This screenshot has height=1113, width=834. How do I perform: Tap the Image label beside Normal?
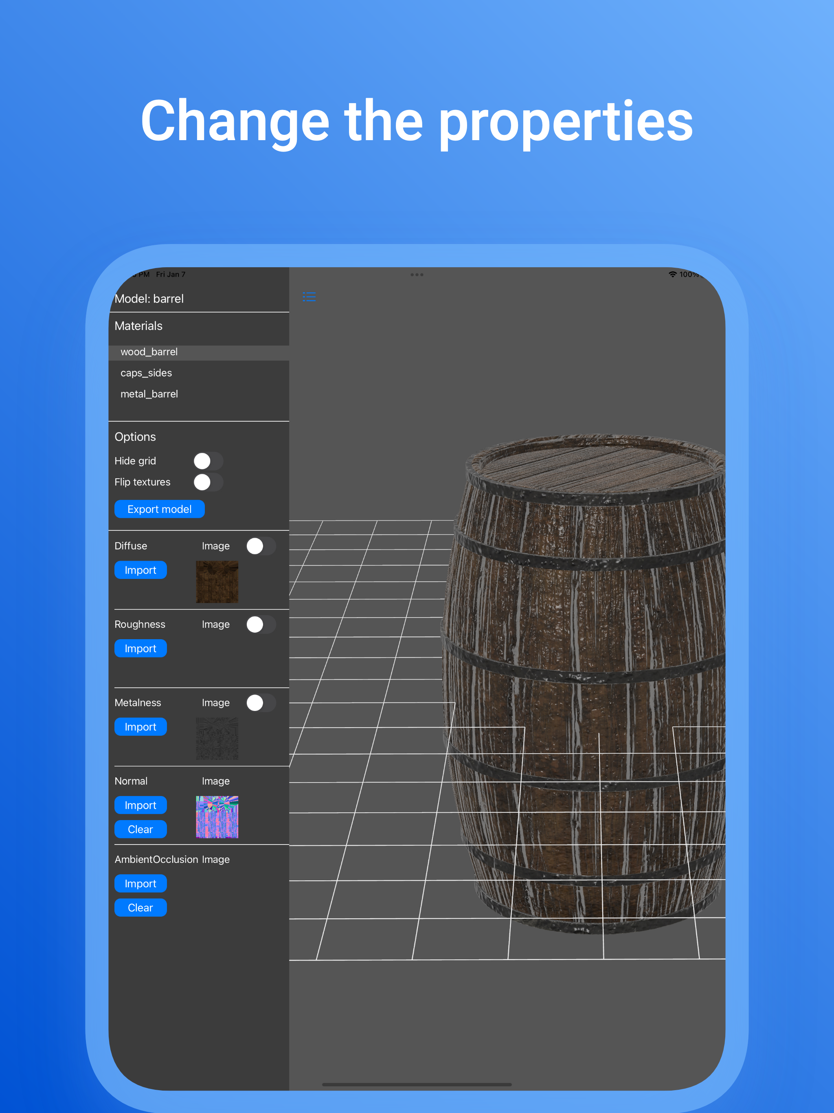pyautogui.click(x=216, y=781)
